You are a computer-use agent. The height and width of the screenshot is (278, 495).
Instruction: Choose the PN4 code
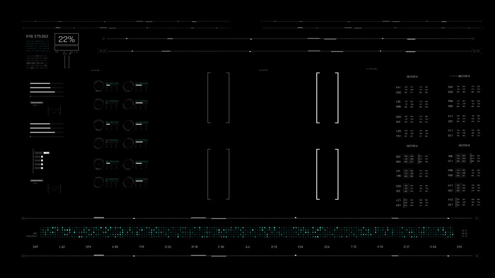451,101
